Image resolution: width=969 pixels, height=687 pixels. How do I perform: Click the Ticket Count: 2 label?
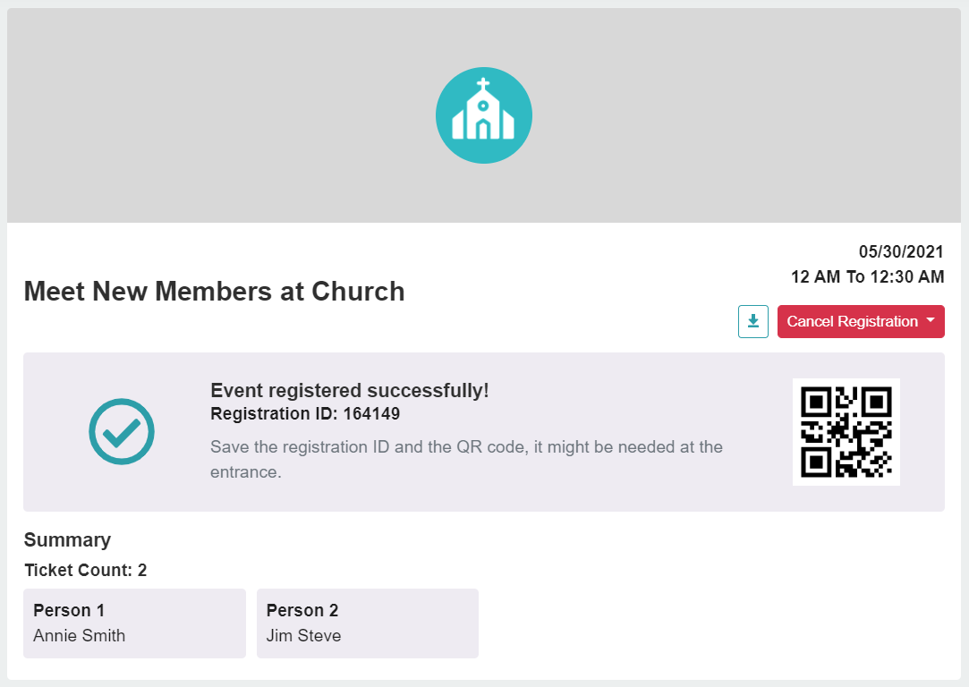pyautogui.click(x=86, y=570)
